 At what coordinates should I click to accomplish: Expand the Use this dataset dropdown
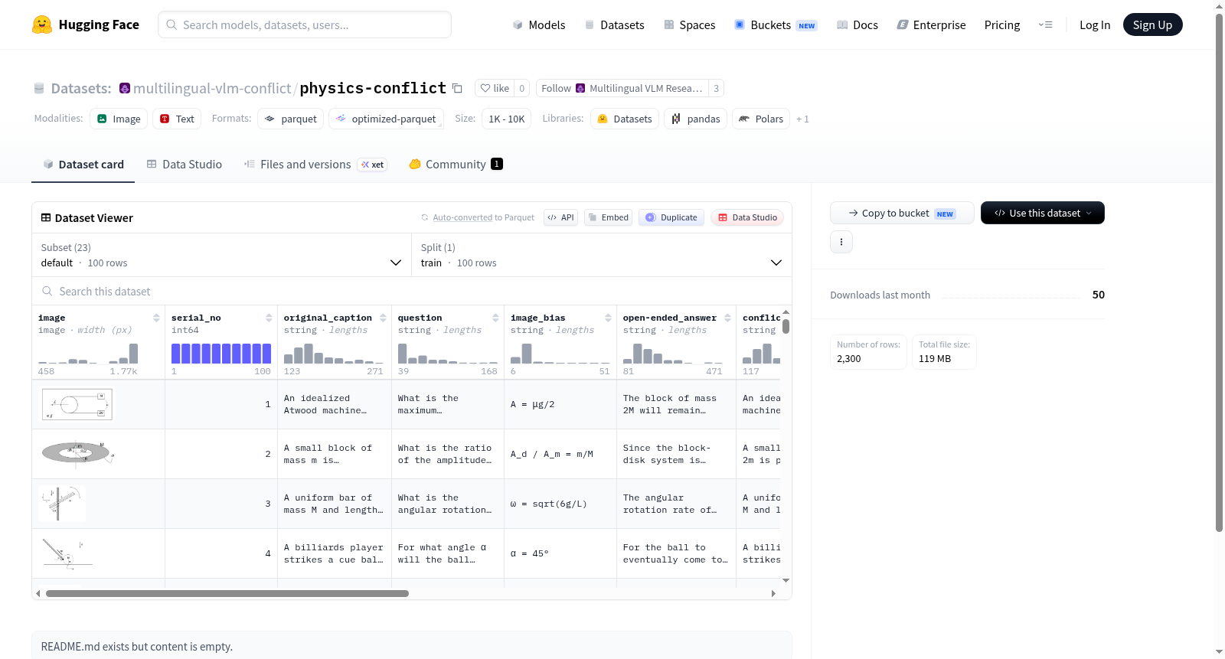point(1043,213)
